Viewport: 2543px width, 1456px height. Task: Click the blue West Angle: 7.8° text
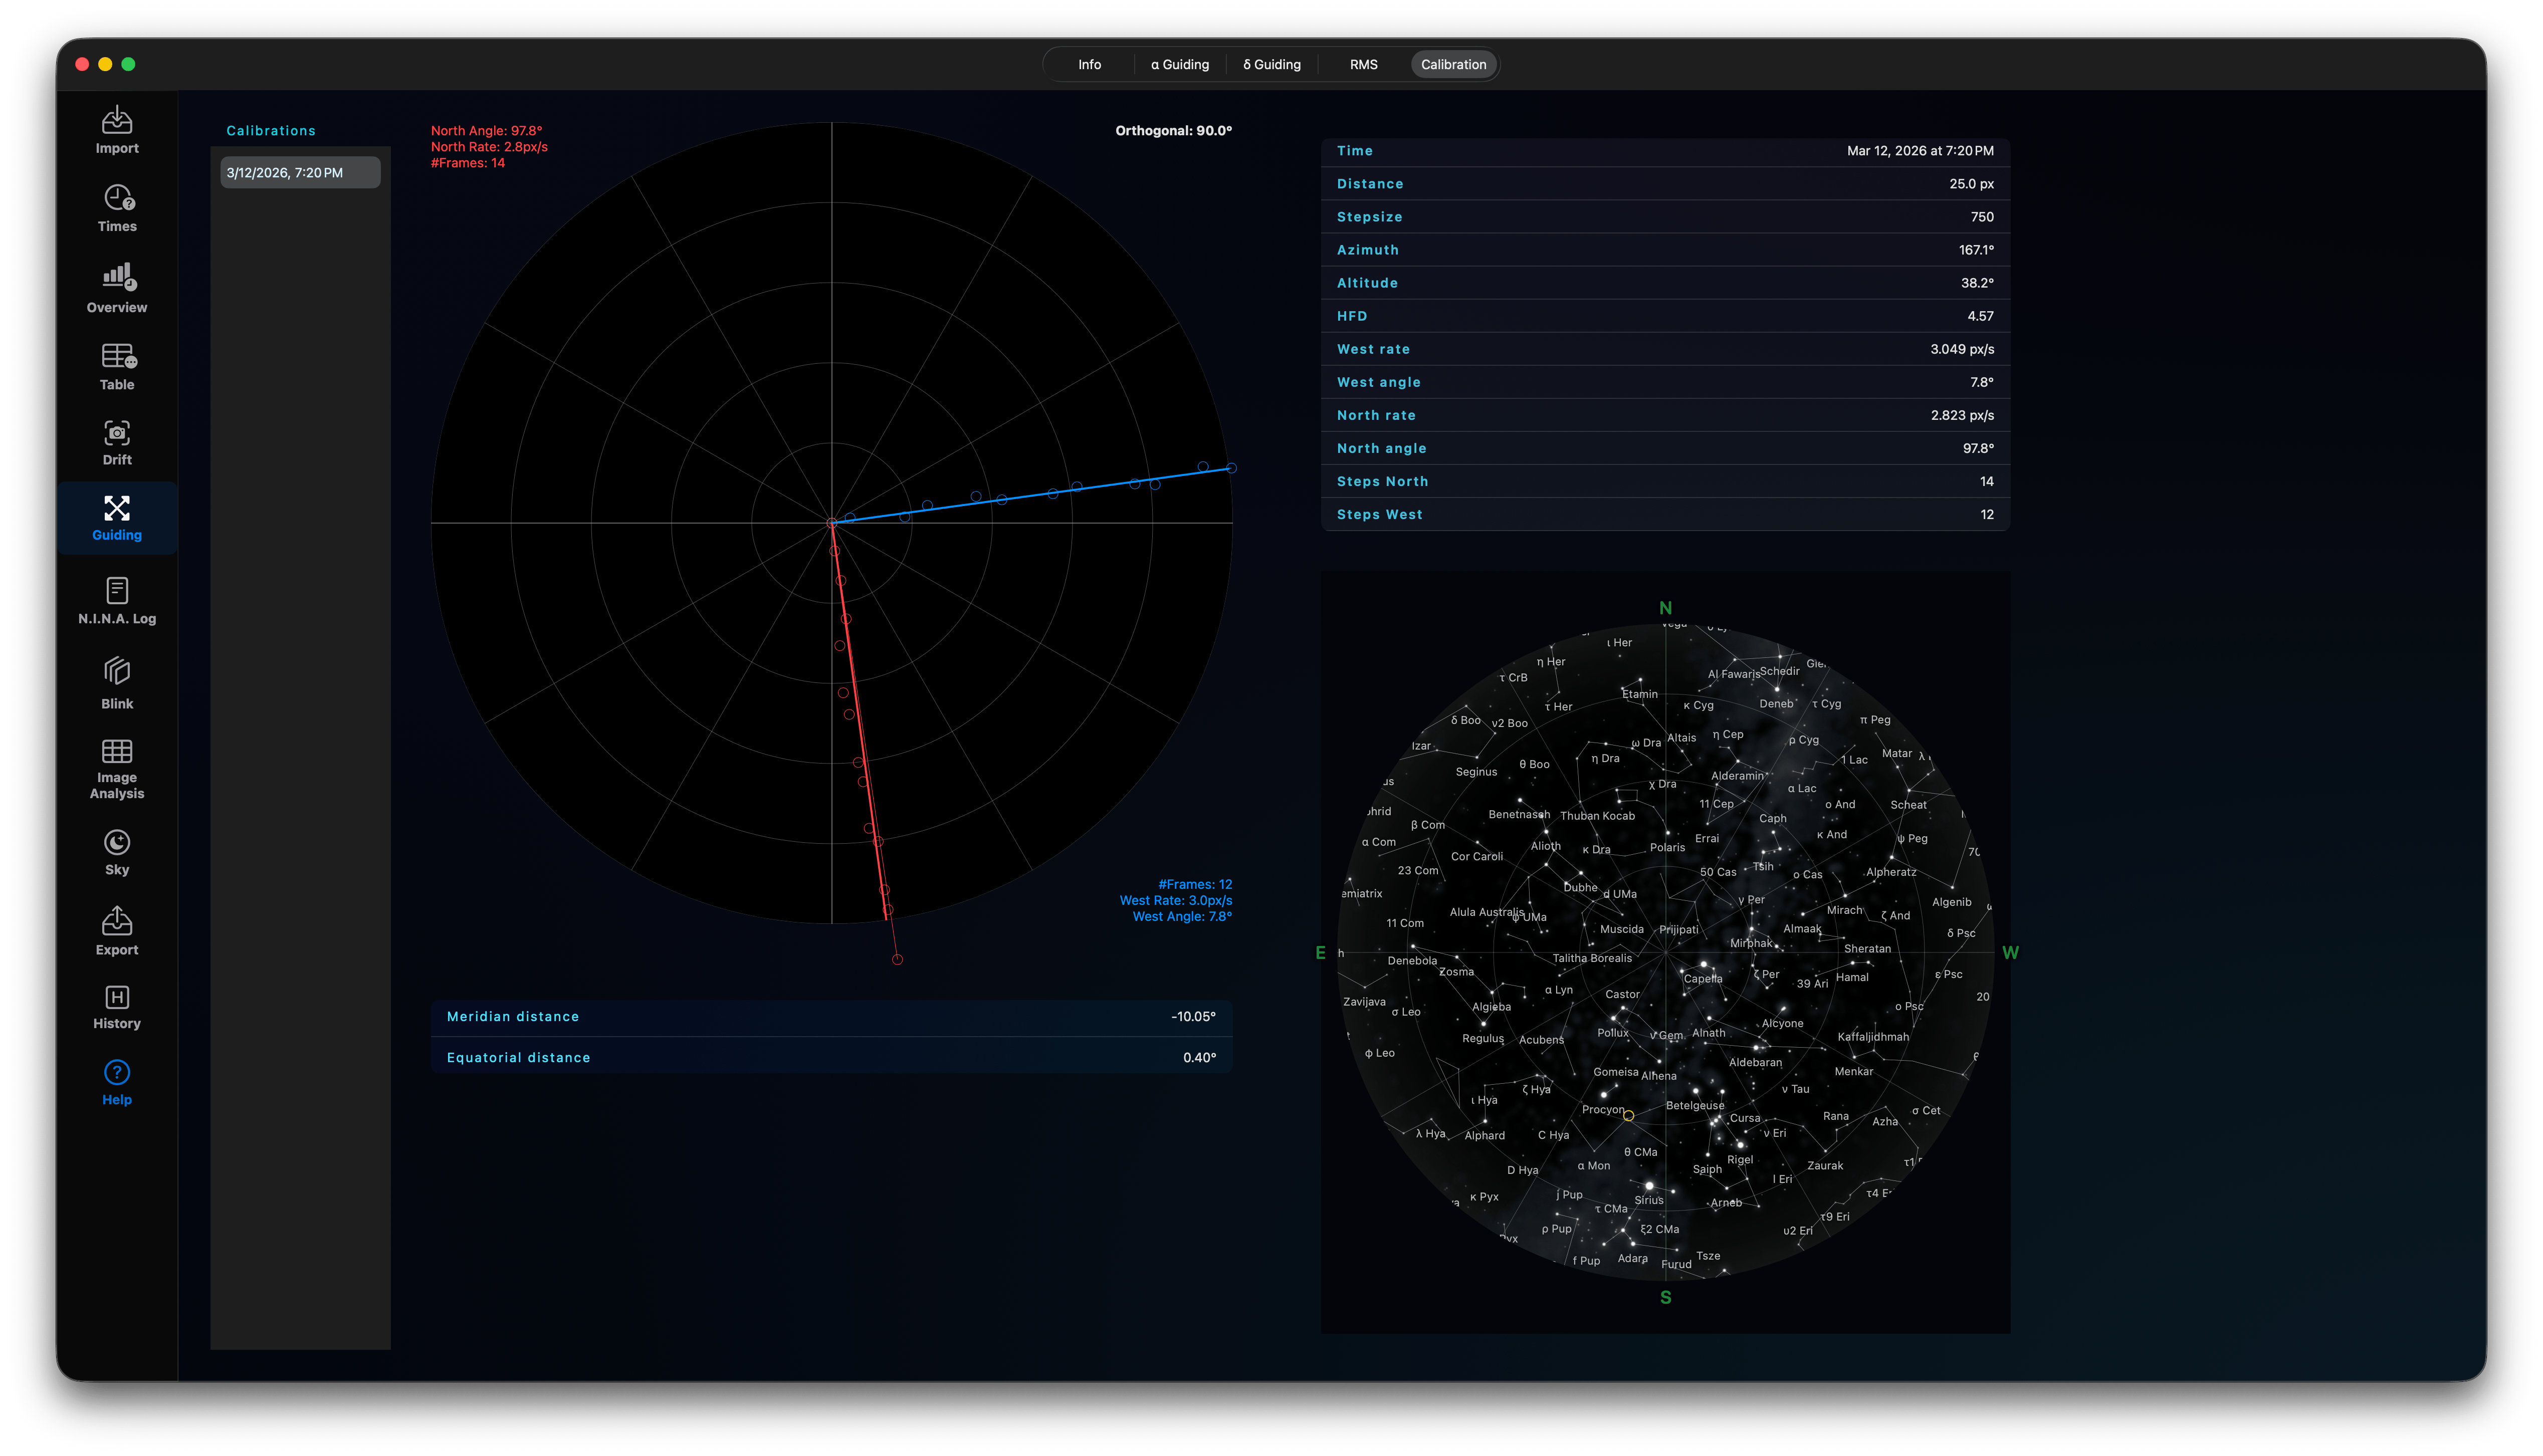pos(1182,916)
